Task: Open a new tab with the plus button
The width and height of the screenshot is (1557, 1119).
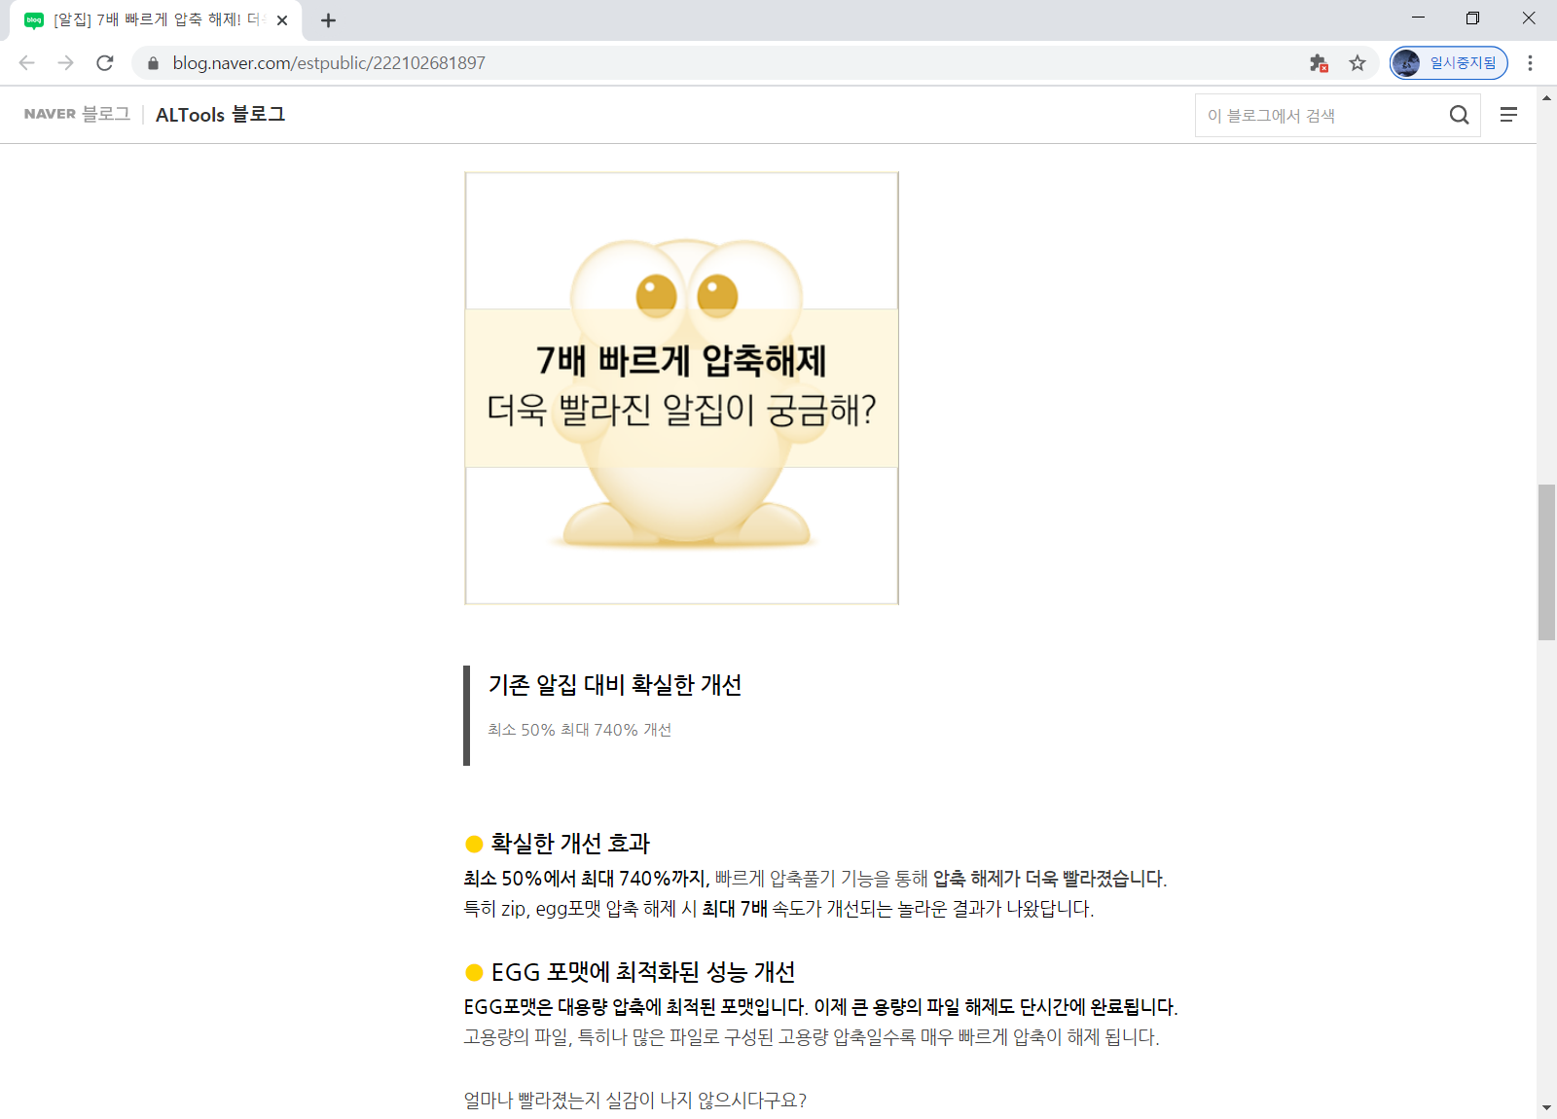Action: 328,20
